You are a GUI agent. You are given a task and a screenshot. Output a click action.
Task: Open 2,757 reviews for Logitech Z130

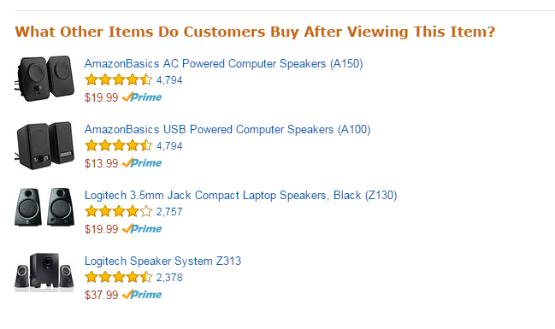(169, 212)
